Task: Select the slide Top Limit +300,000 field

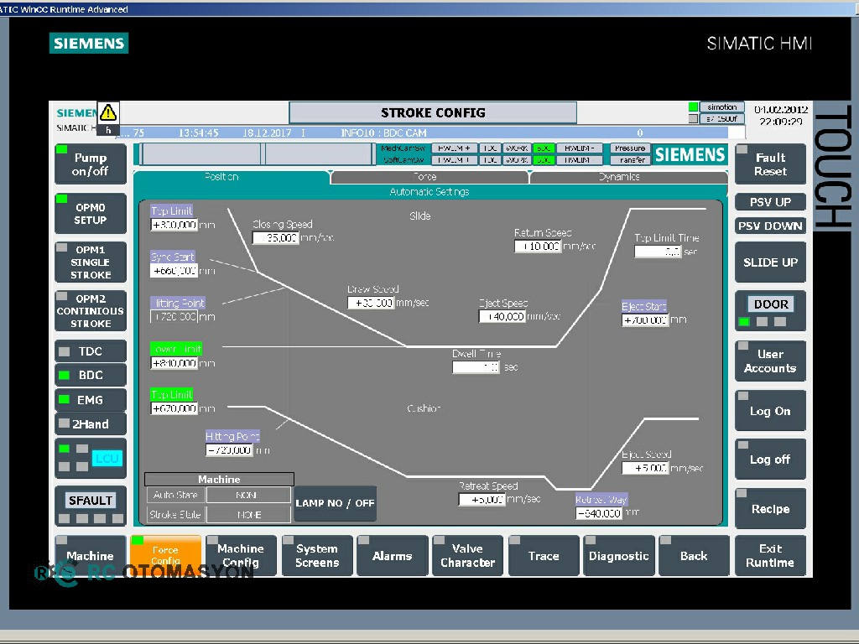Action: 174,225
